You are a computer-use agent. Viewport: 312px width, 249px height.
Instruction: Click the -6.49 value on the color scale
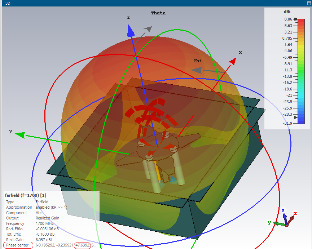pyautogui.click(x=287, y=57)
